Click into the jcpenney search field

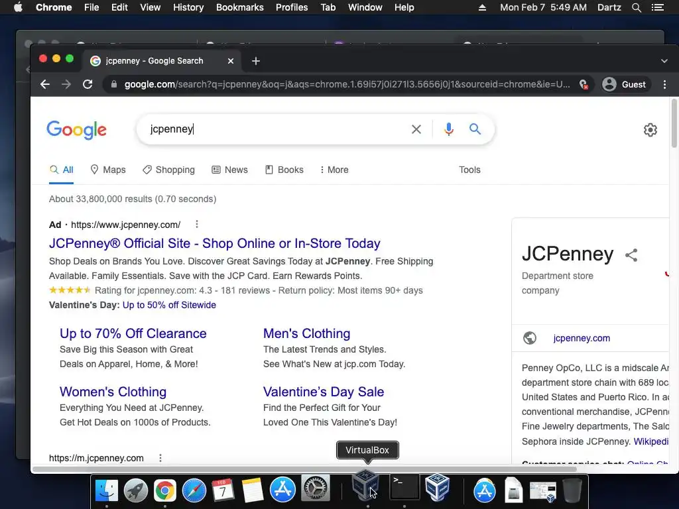pyautogui.click(x=277, y=129)
